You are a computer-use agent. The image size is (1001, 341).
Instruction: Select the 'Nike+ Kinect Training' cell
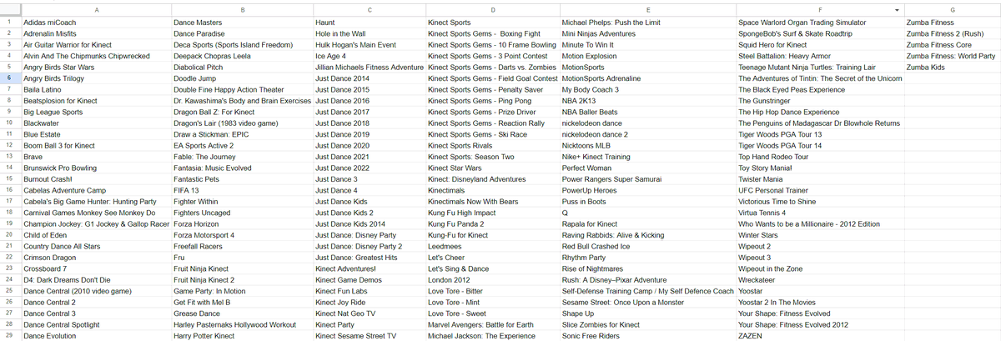point(648,157)
